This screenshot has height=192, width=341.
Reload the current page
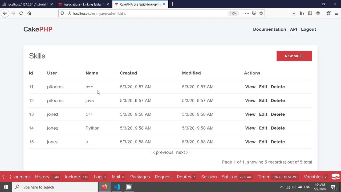tap(21, 13)
